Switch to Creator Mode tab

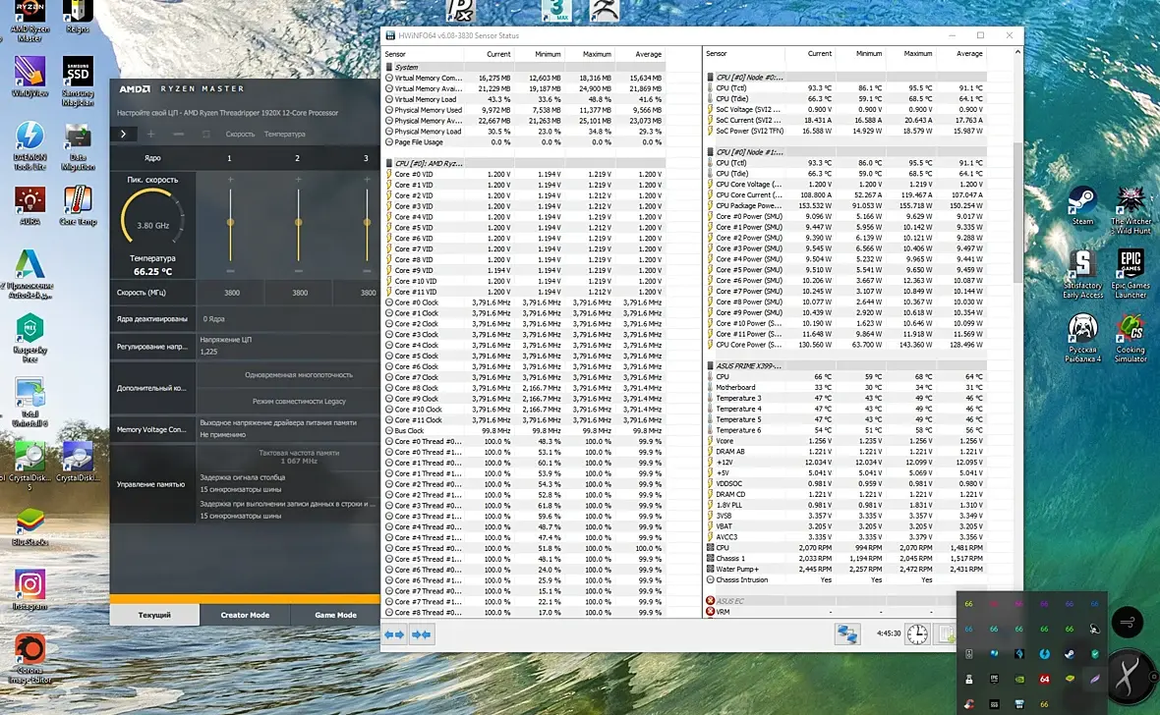(245, 615)
